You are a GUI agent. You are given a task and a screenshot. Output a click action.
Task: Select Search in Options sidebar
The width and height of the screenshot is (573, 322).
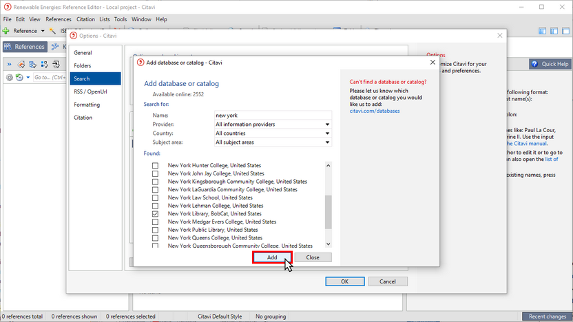95,78
